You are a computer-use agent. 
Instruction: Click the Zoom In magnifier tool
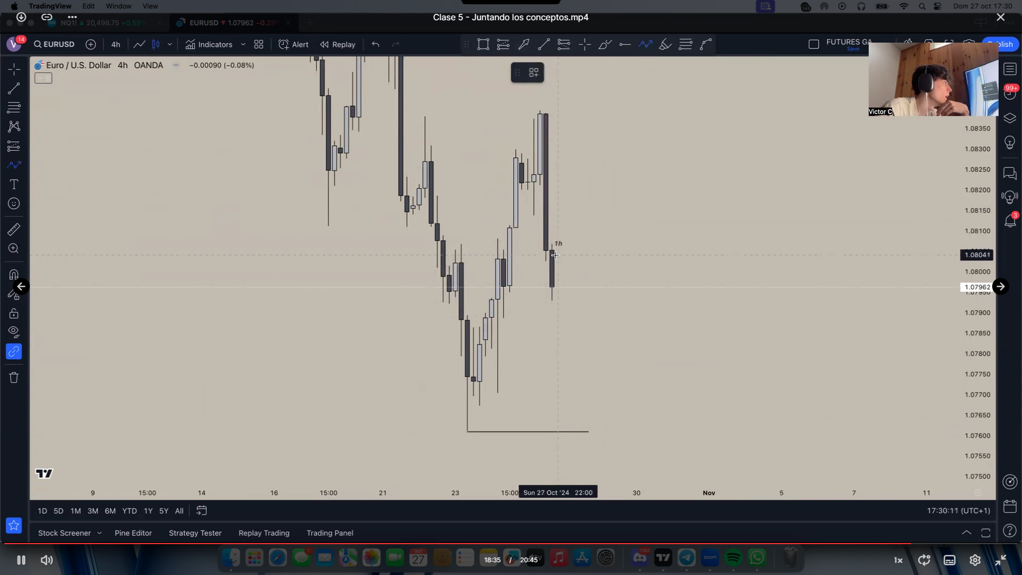coord(14,249)
